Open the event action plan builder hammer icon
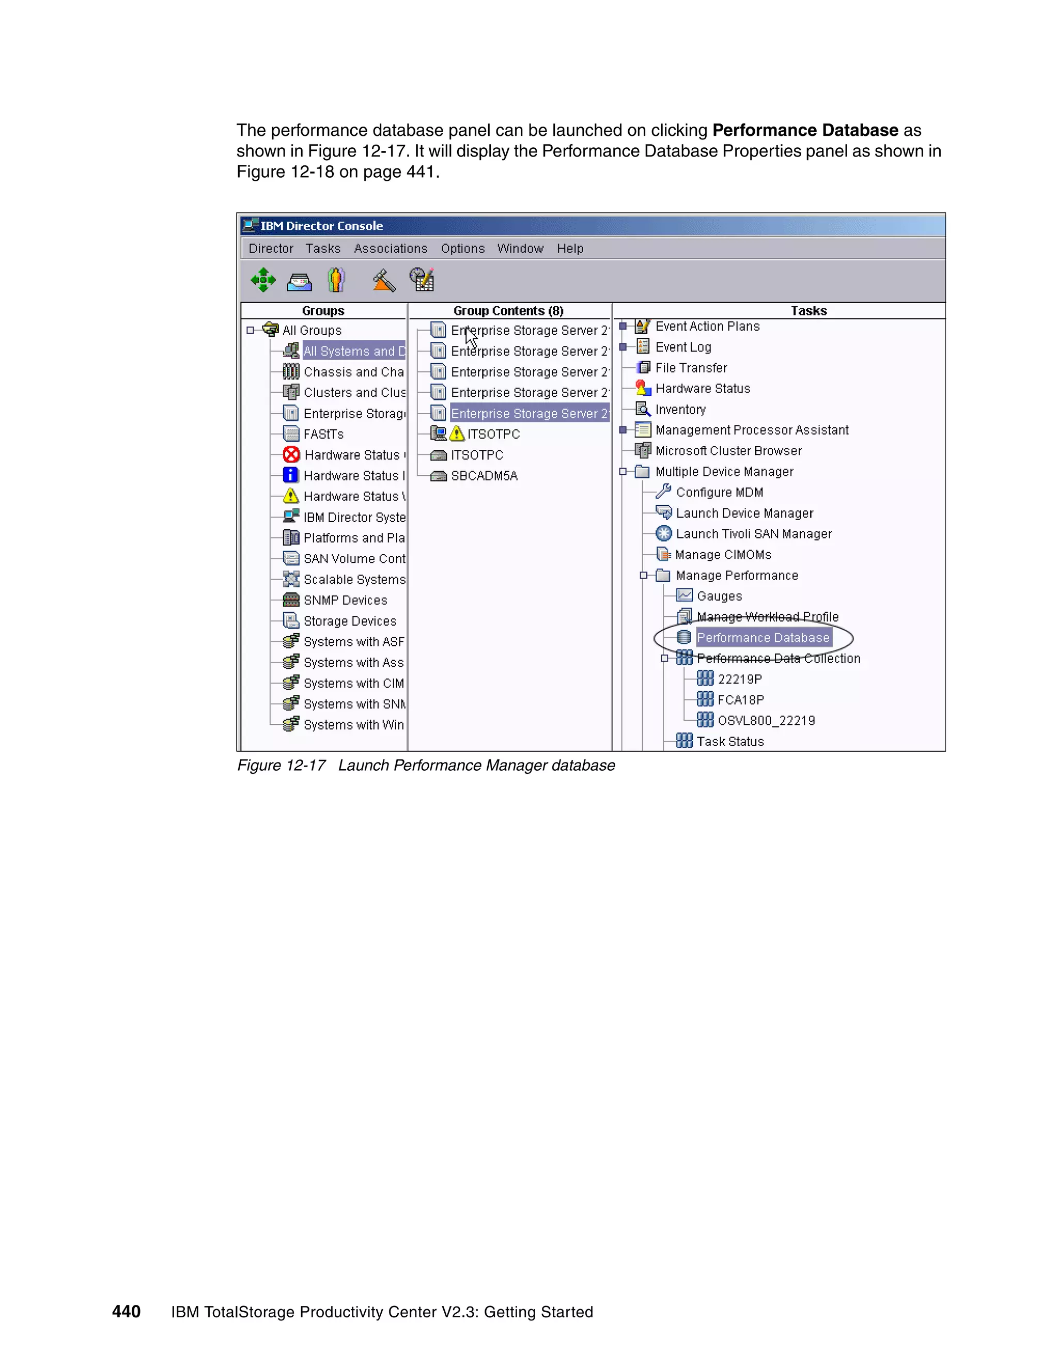1058x1369 pixels. tap(384, 280)
